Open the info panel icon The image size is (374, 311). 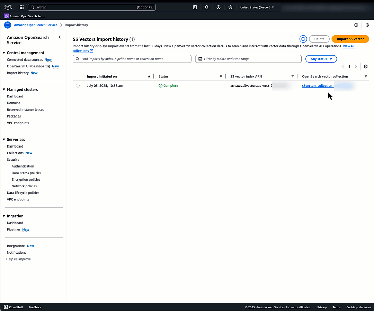click(356, 25)
